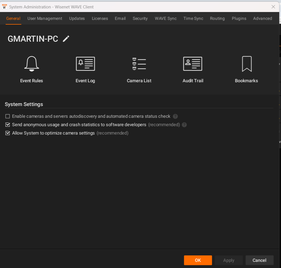Screen dimensions: 281x268
Task: Click the System Settings heading
Action: coord(24,104)
